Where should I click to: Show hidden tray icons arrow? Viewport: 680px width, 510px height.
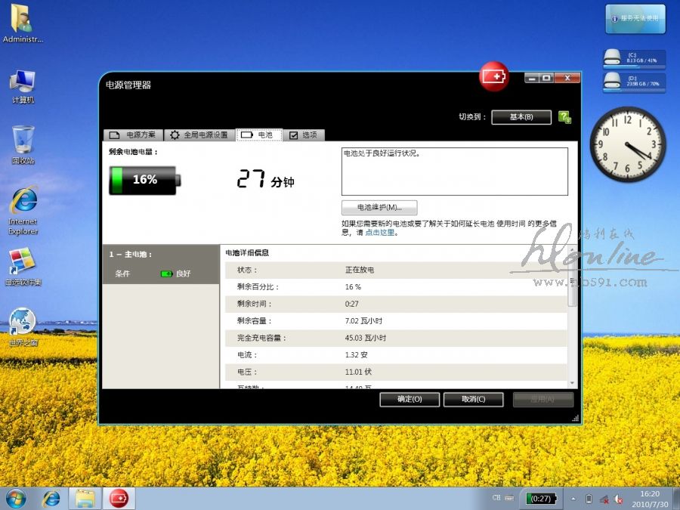572,499
